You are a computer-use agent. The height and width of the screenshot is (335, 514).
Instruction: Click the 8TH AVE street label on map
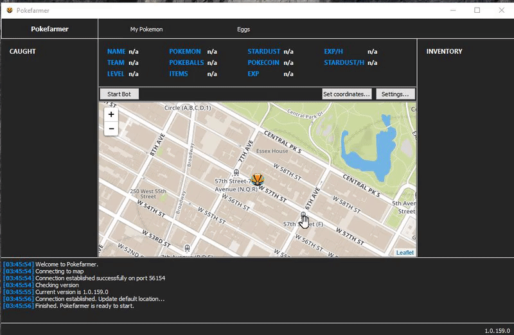point(157,144)
